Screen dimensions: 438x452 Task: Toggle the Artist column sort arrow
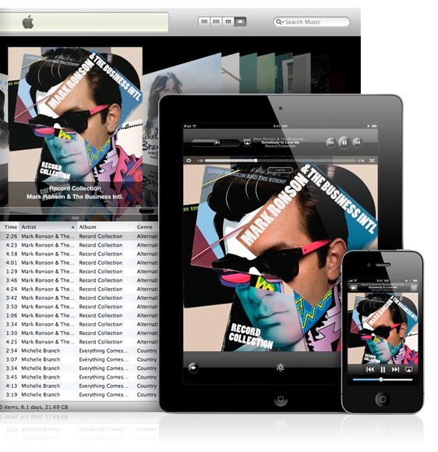click(x=73, y=227)
